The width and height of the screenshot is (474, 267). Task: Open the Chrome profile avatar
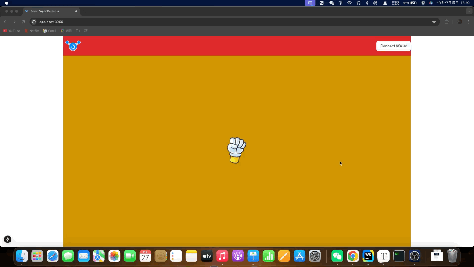(x=460, y=22)
